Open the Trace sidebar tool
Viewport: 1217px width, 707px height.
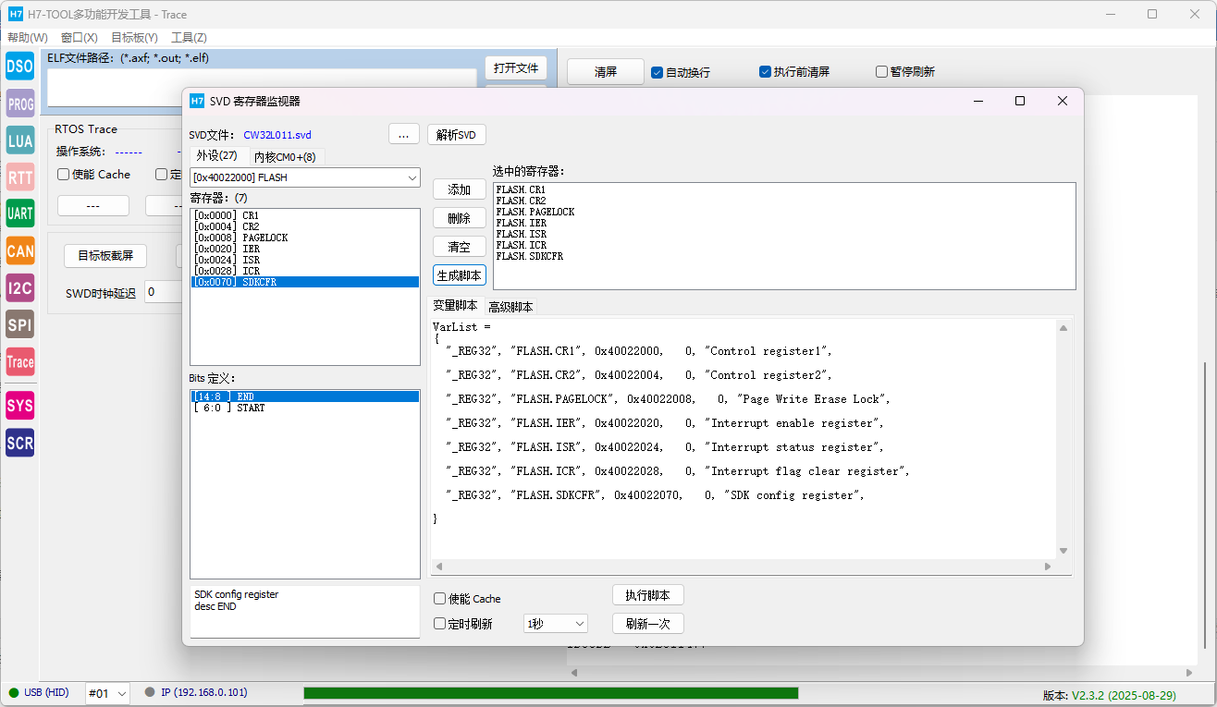click(19, 361)
